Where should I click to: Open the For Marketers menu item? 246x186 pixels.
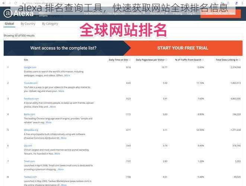pyautogui.click(x=93, y=13)
